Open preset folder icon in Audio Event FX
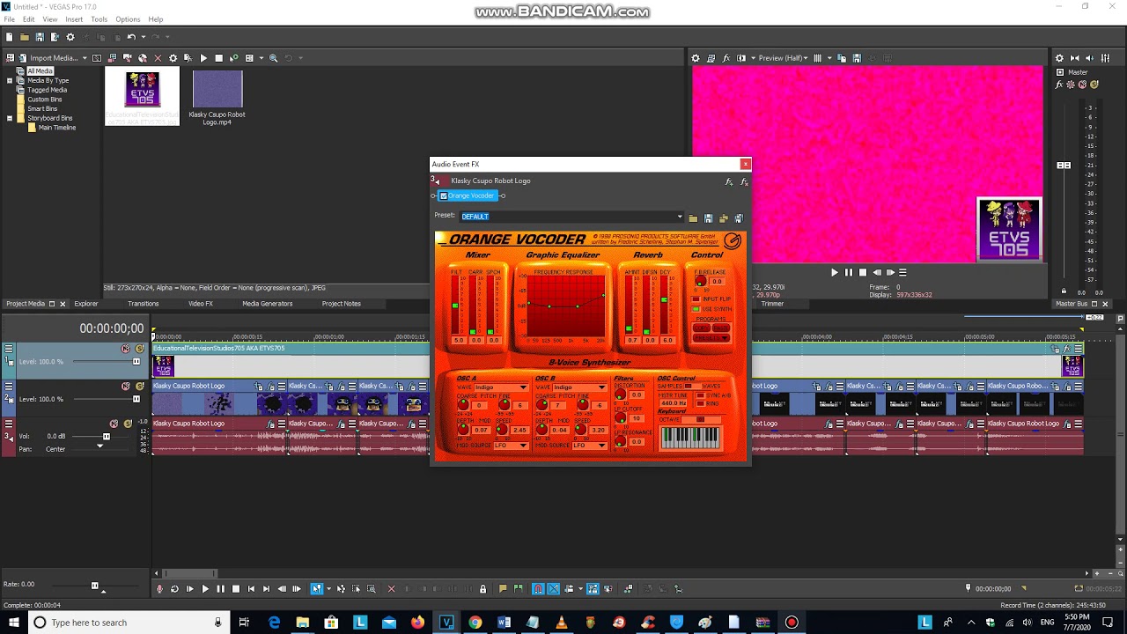1127x634 pixels. pyautogui.click(x=693, y=218)
